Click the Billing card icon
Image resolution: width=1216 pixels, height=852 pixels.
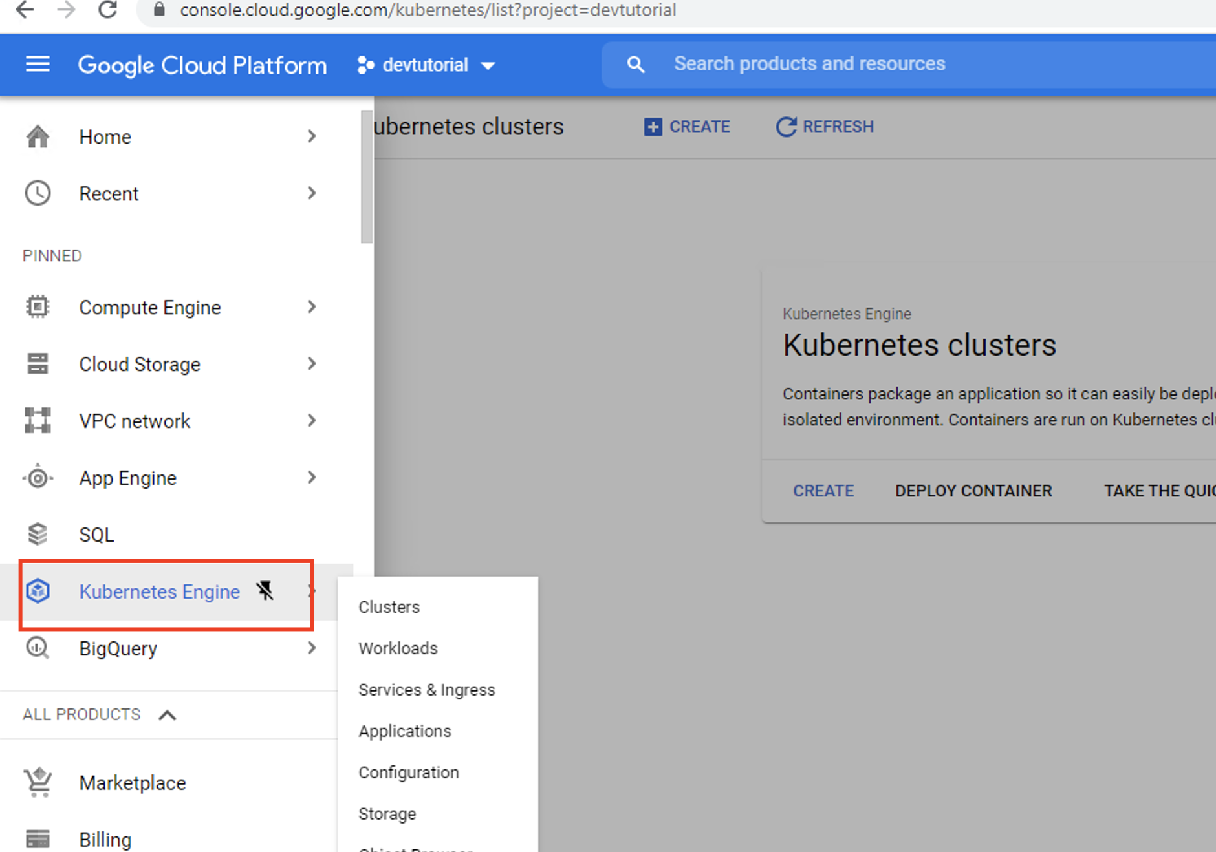tap(38, 839)
